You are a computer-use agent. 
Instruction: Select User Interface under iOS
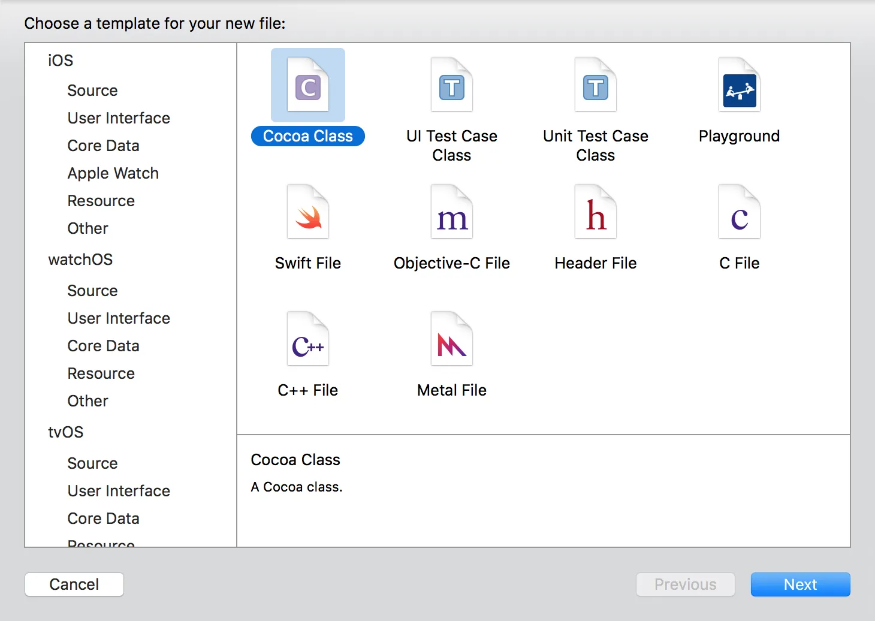(119, 118)
